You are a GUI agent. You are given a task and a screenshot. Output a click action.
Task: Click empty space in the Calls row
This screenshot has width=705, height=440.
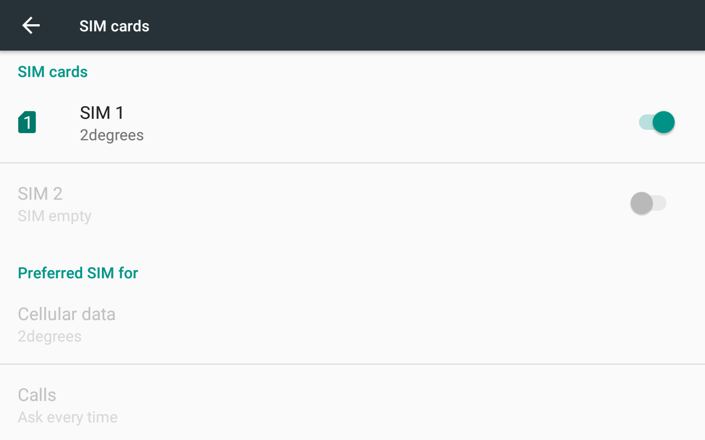click(x=386, y=405)
